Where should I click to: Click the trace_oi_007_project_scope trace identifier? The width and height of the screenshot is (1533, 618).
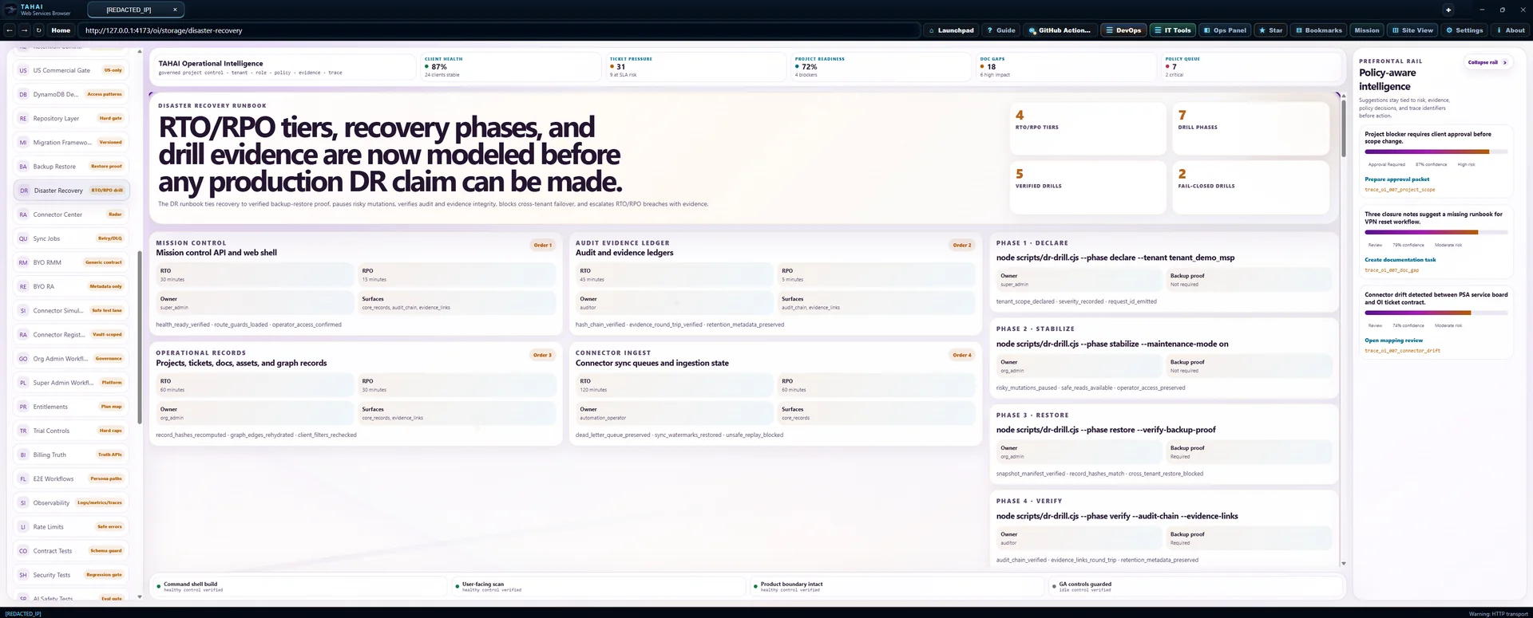click(1400, 190)
